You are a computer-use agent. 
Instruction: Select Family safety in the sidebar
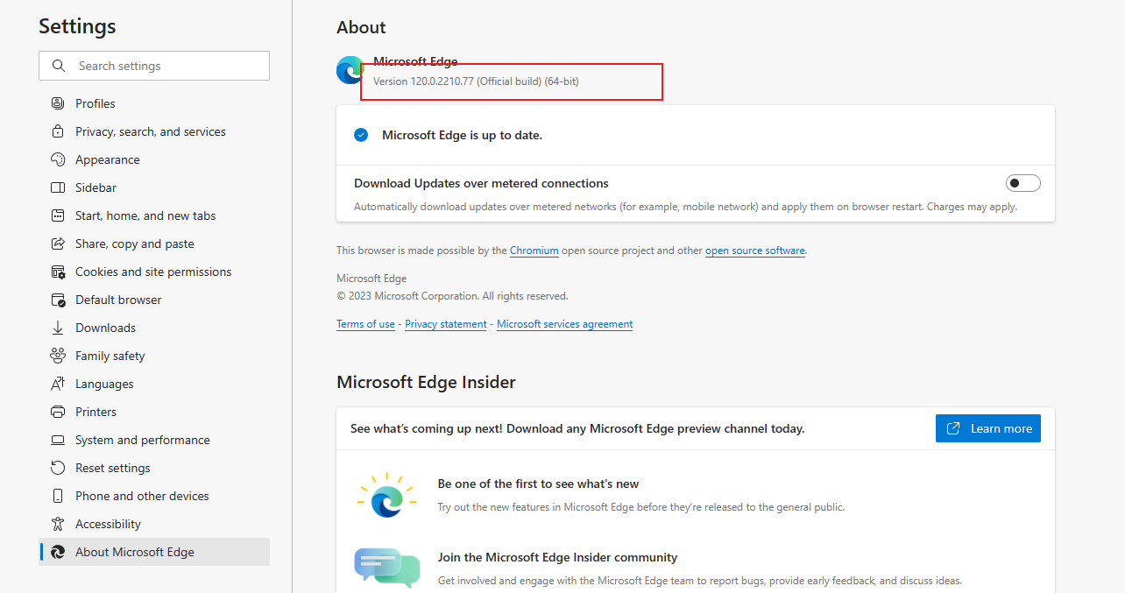[154, 356]
